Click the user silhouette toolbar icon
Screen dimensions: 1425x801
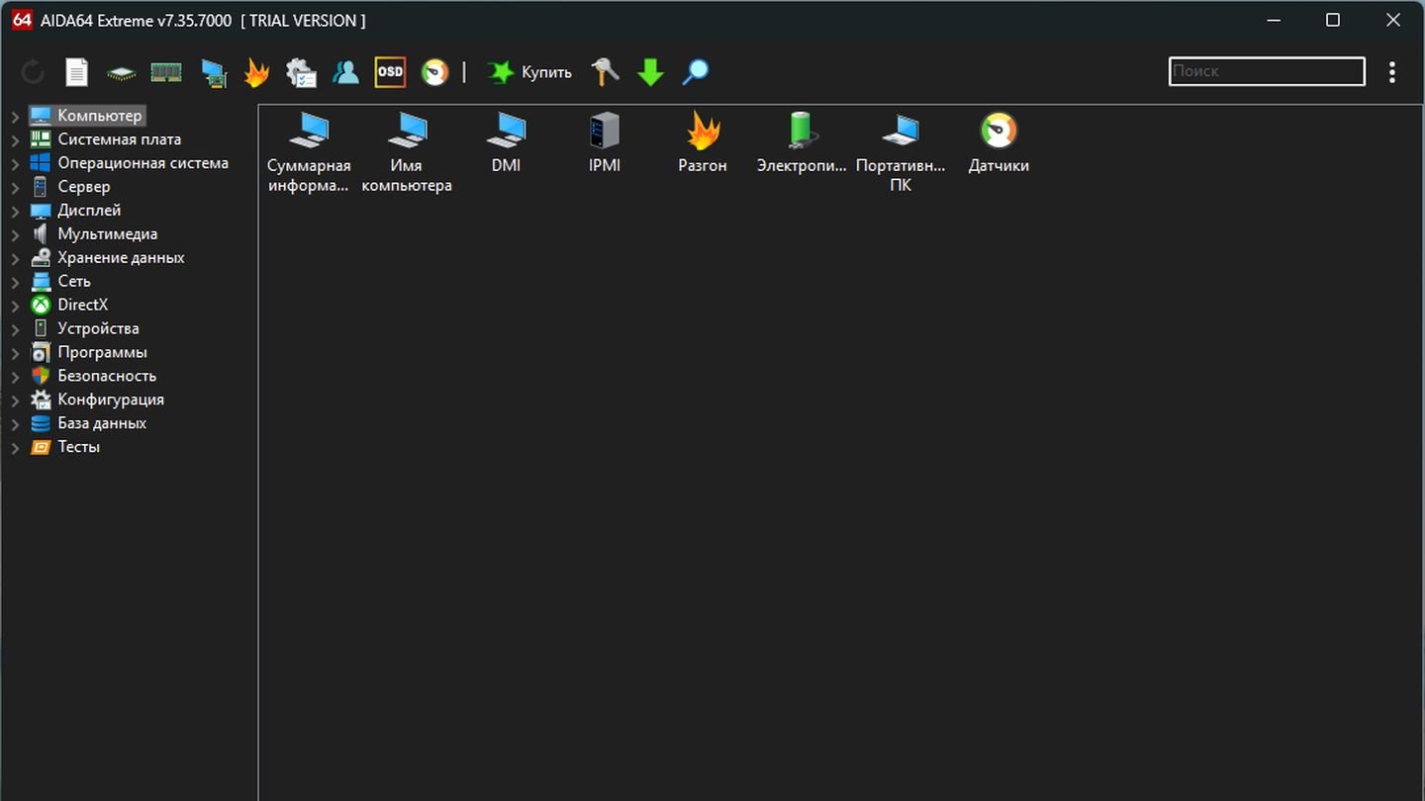(345, 72)
